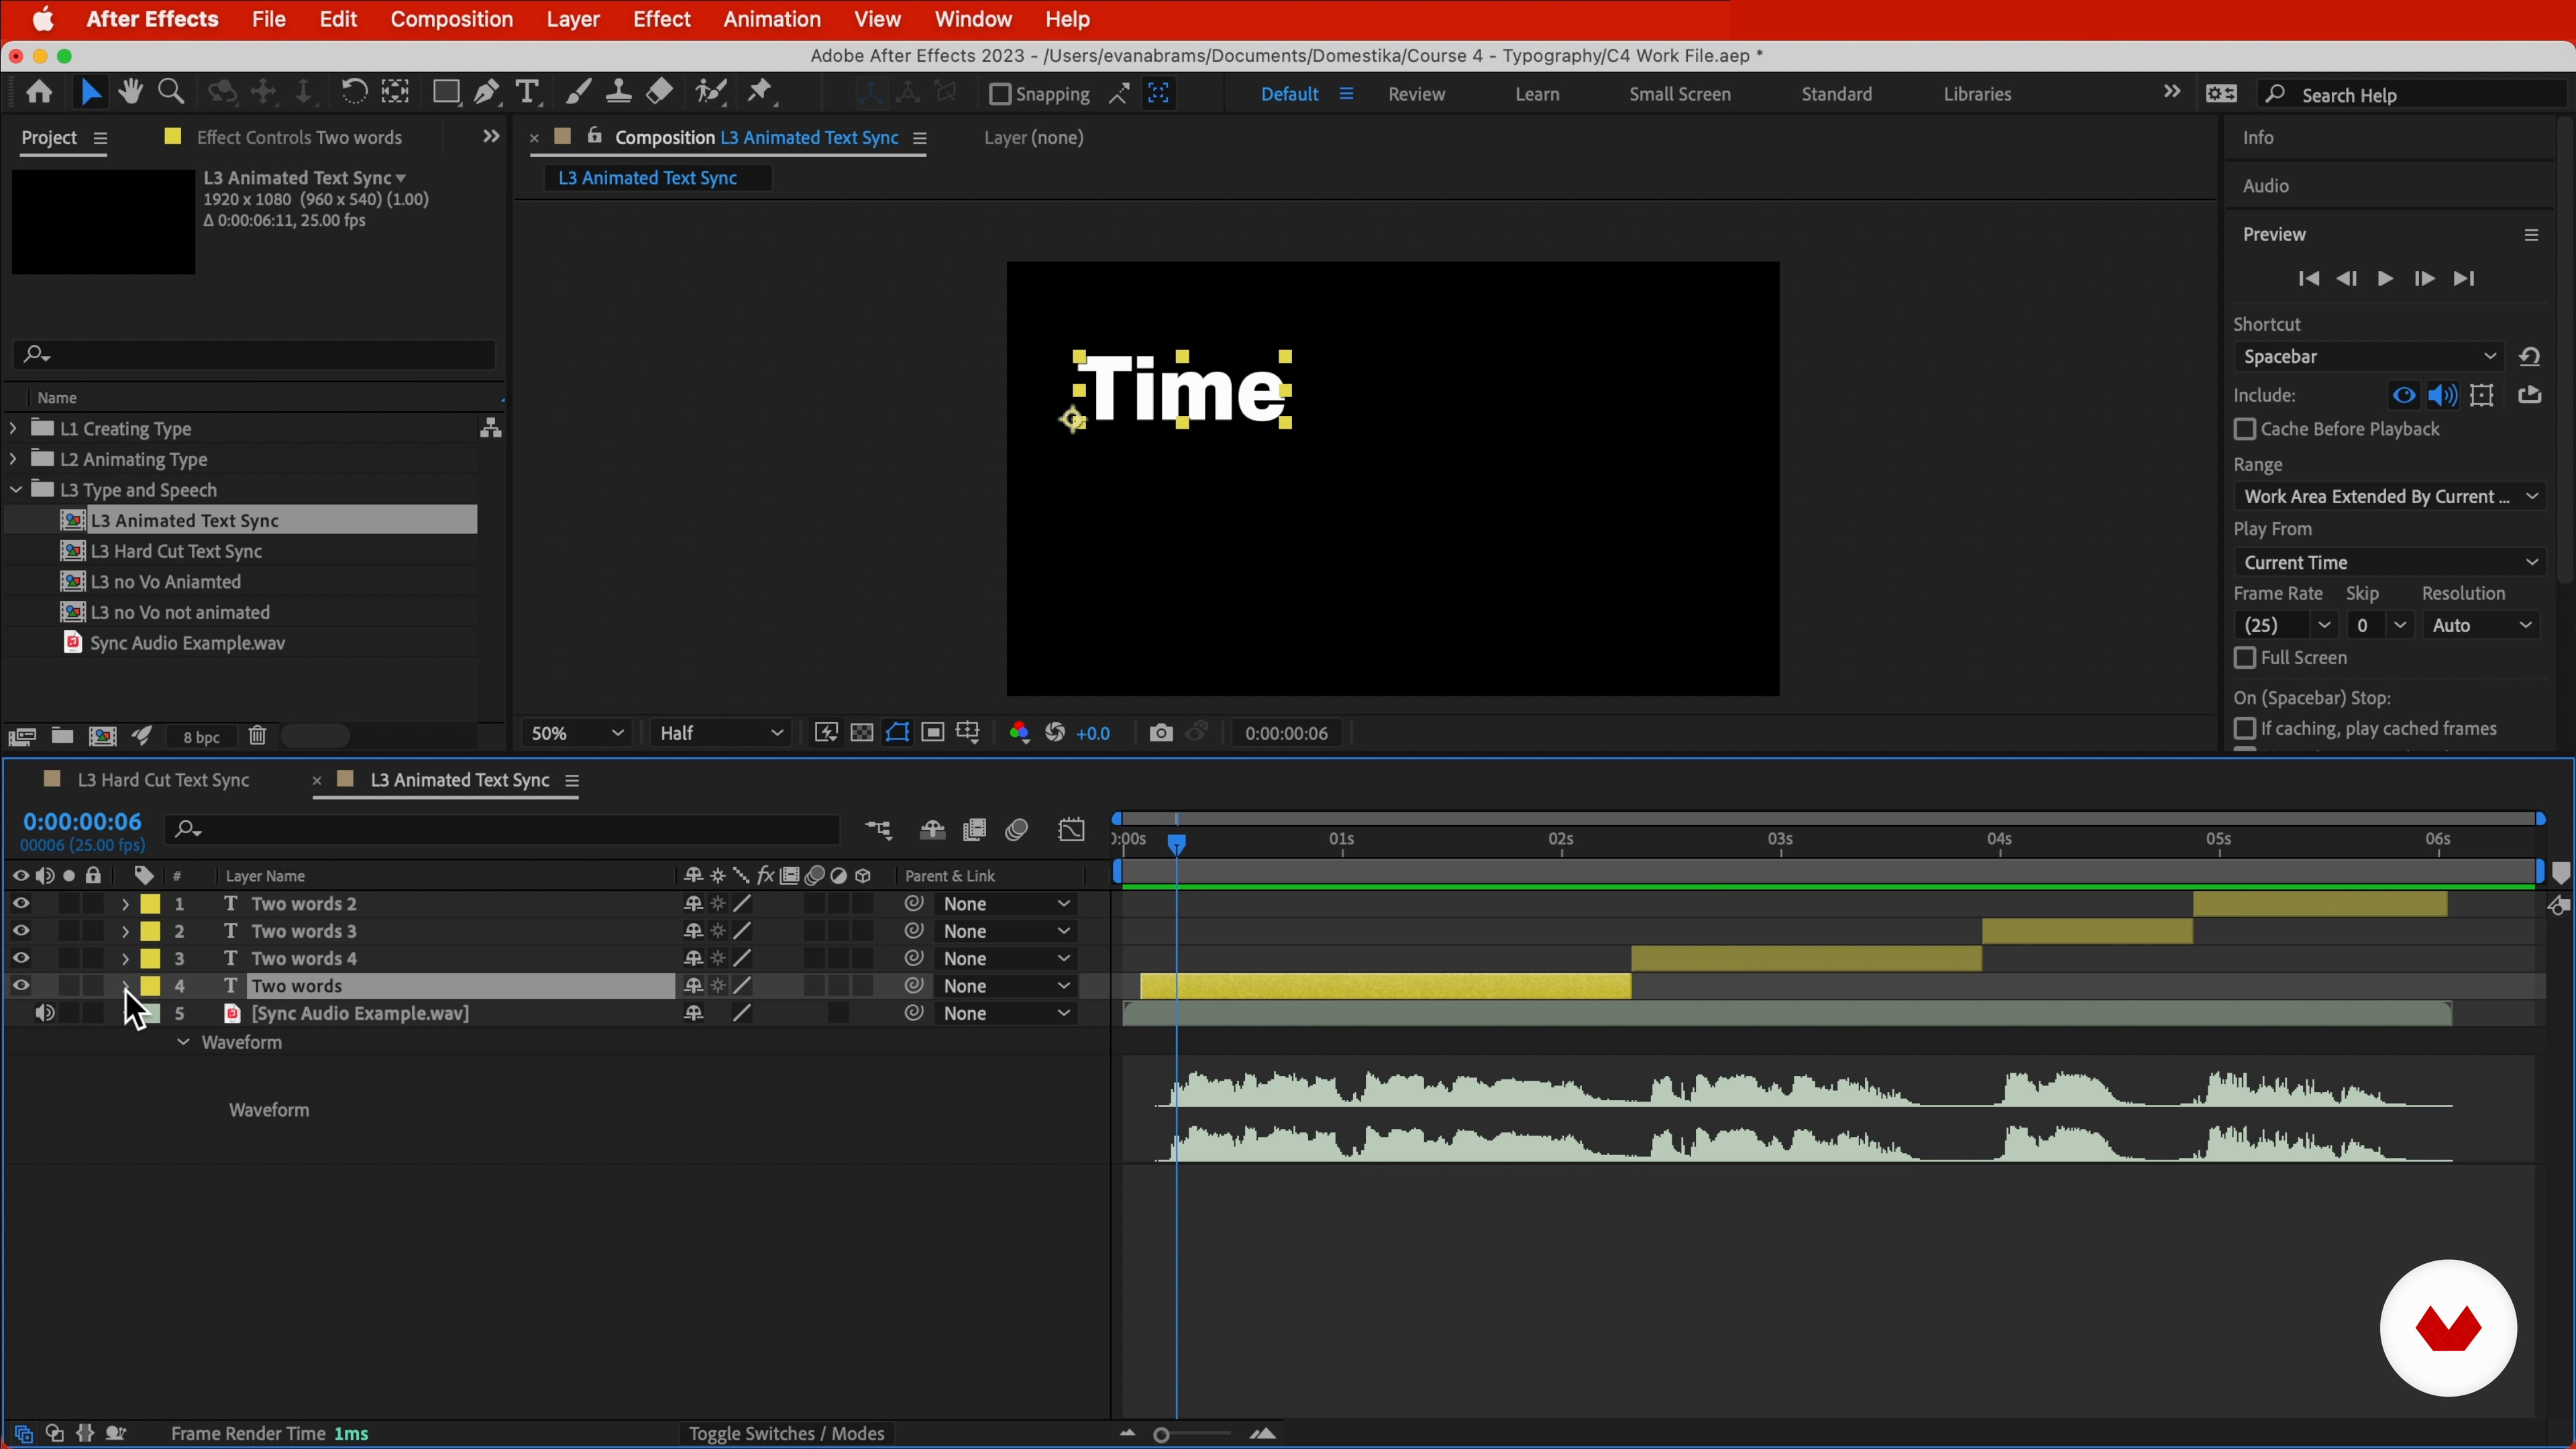Select the Pen tool

pyautogui.click(x=487, y=93)
